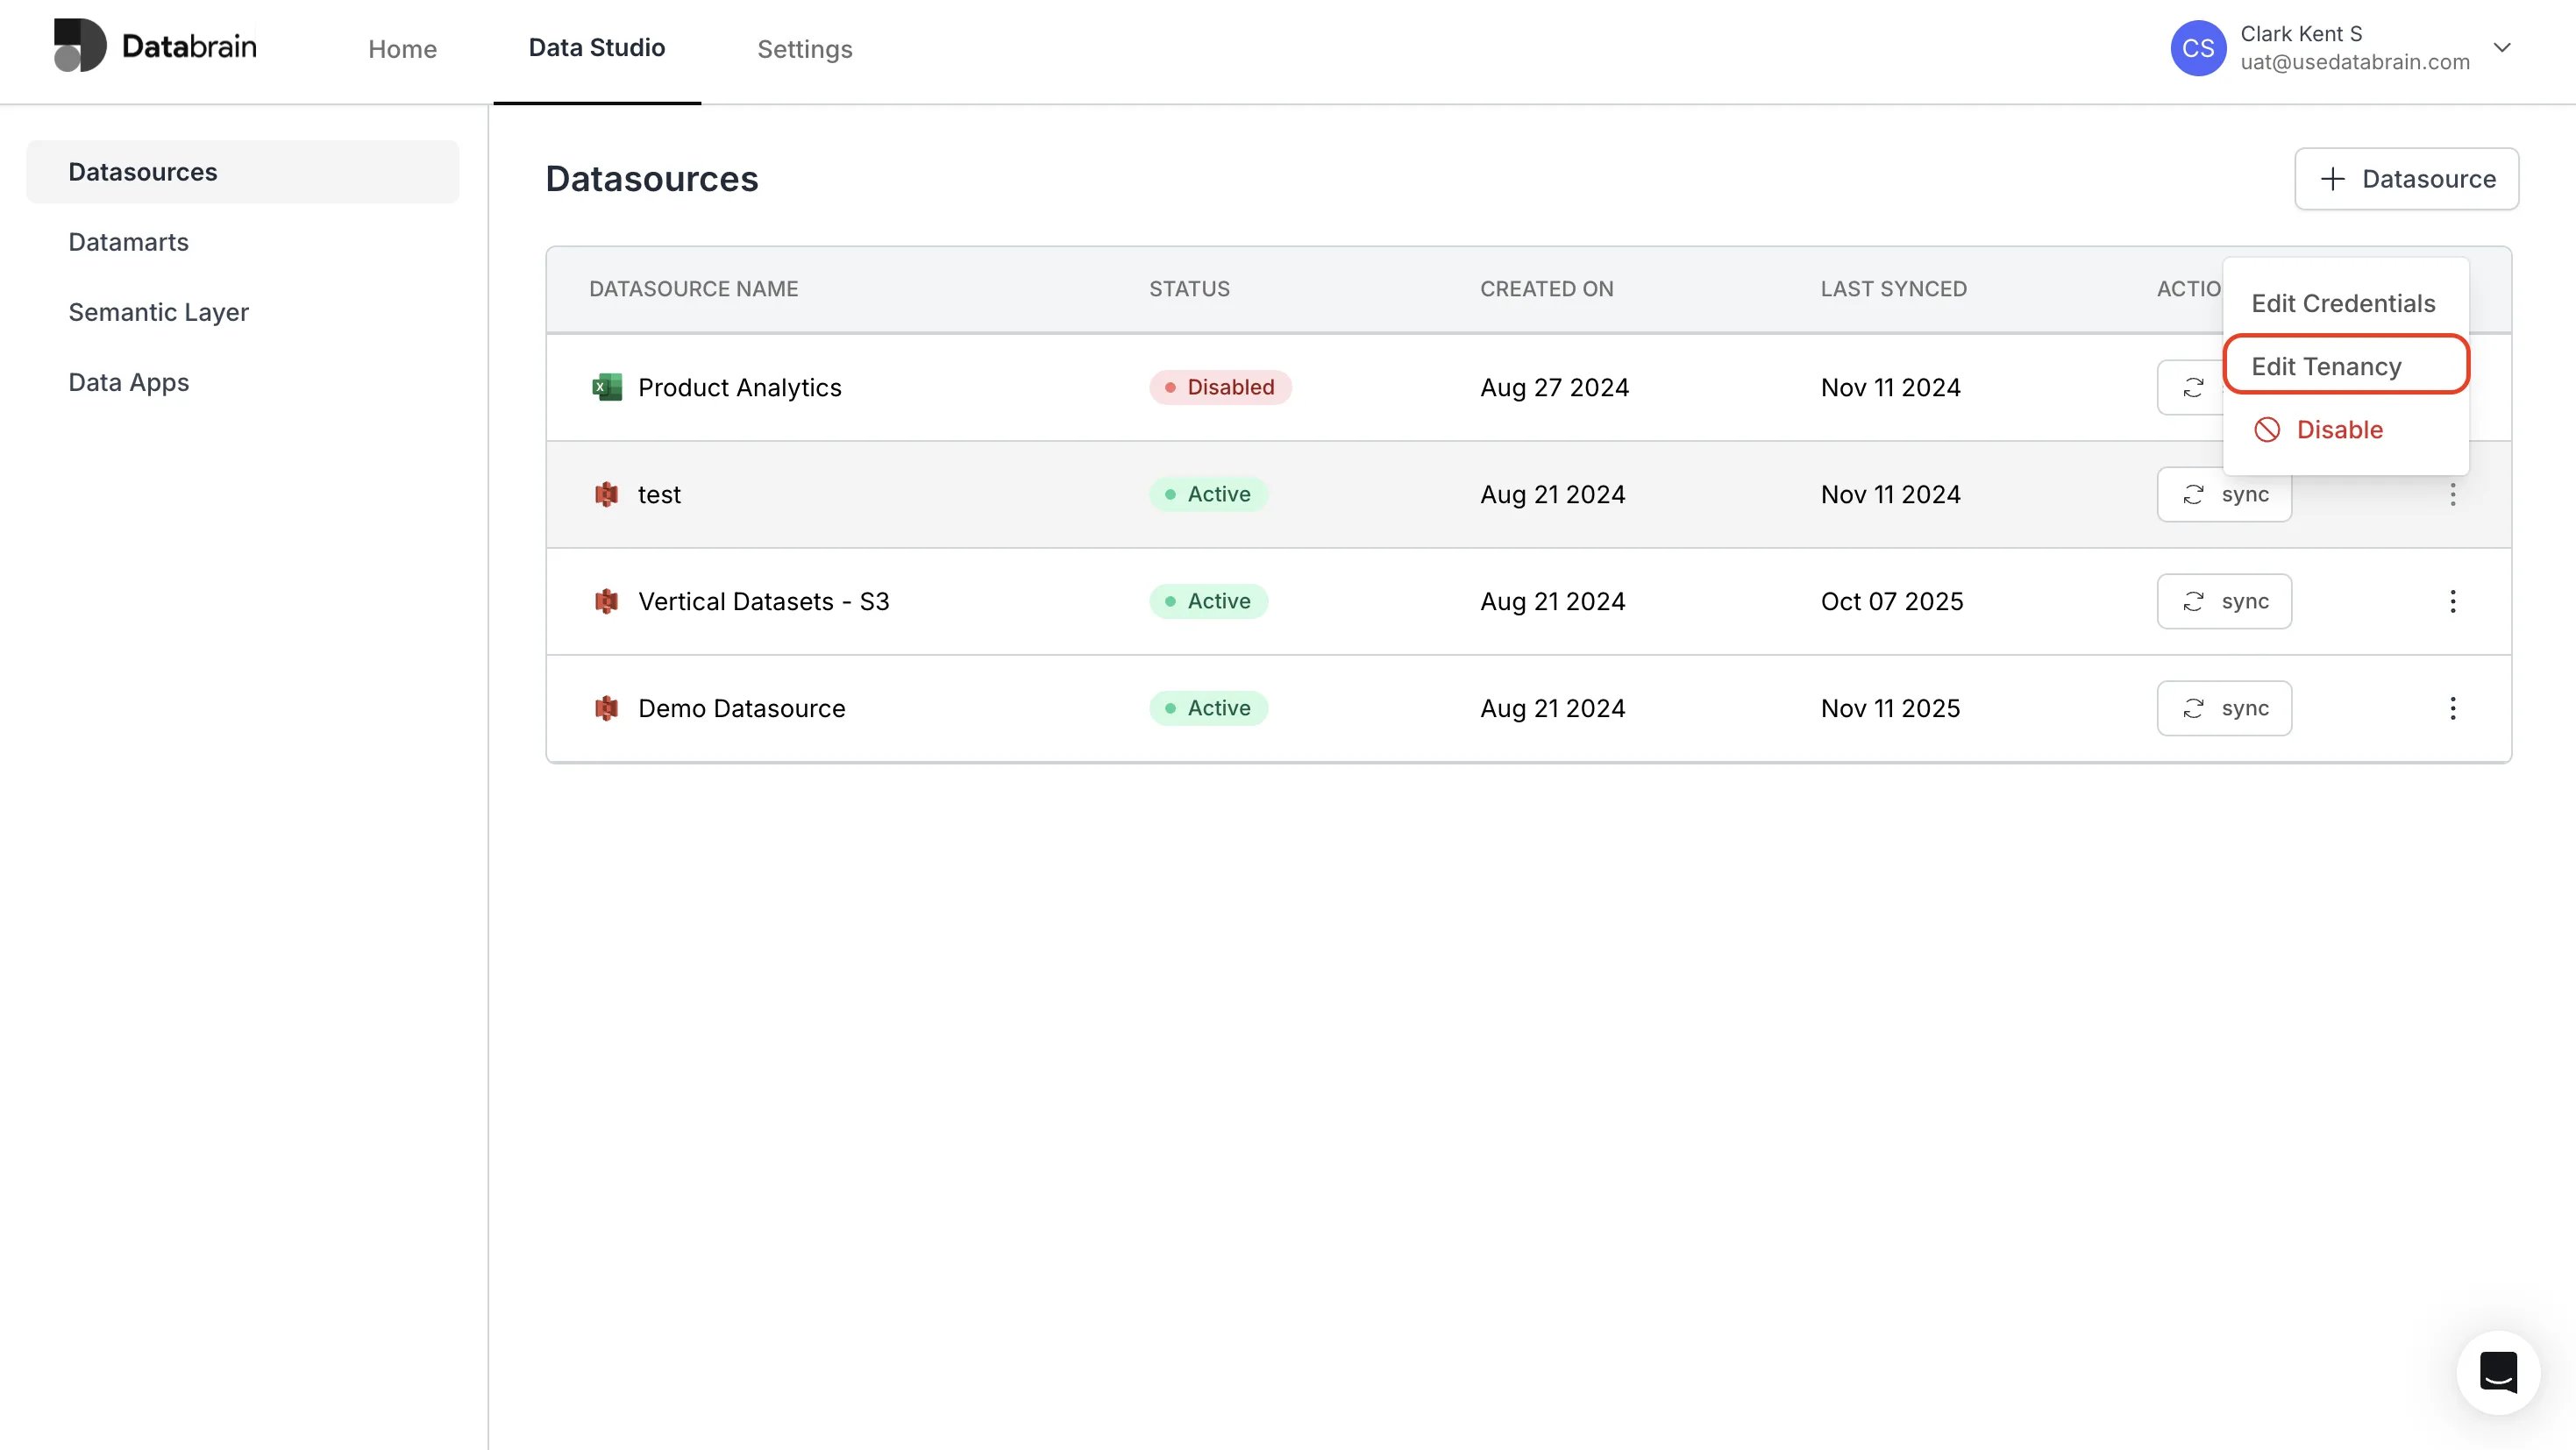Go to the Home tab
Viewport: 2576px width, 1450px height.
[x=402, y=48]
